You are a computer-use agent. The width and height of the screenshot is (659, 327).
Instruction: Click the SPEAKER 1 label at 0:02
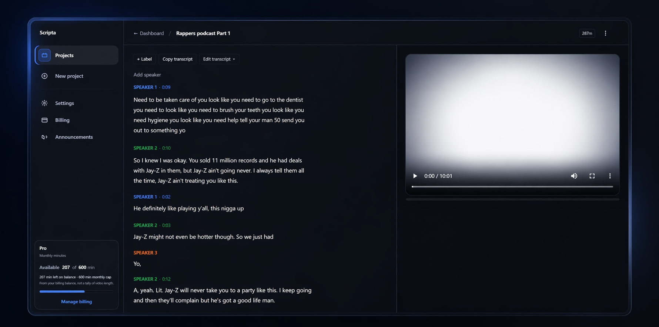pos(145,197)
